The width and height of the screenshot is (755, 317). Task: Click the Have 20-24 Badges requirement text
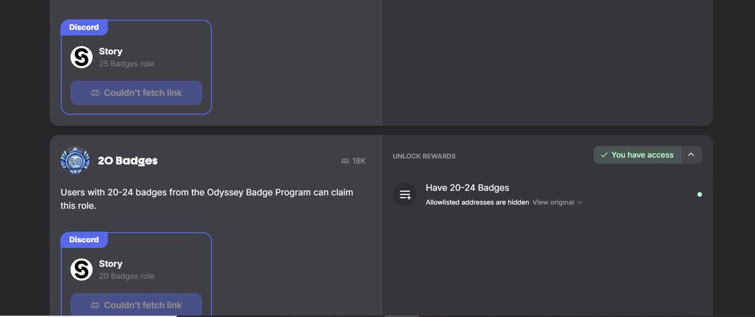pos(467,187)
